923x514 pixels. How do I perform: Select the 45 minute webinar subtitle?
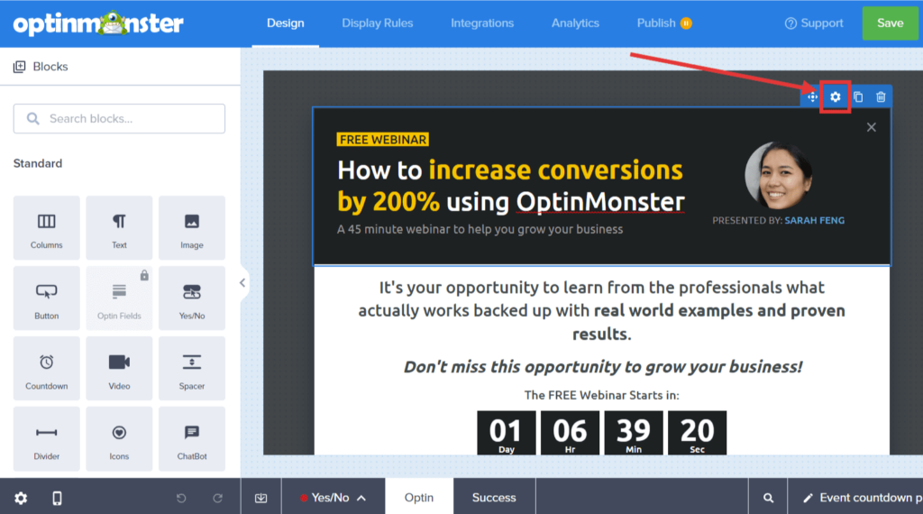tap(480, 229)
